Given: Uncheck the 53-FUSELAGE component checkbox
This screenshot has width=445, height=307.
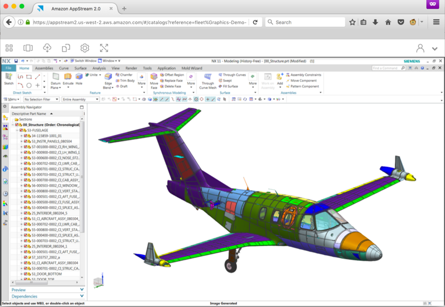Looking at the screenshot, I should 22,130.
